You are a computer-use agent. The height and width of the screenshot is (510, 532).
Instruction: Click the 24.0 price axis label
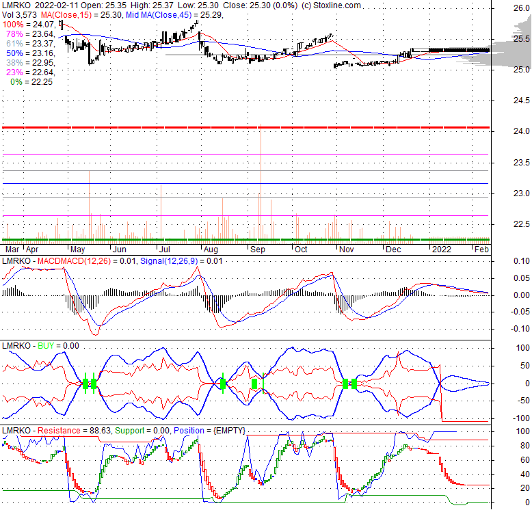click(522, 131)
